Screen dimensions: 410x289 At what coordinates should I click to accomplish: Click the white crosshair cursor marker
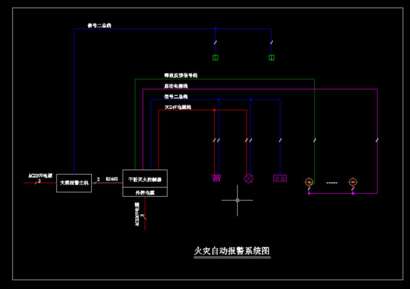coord(238,201)
